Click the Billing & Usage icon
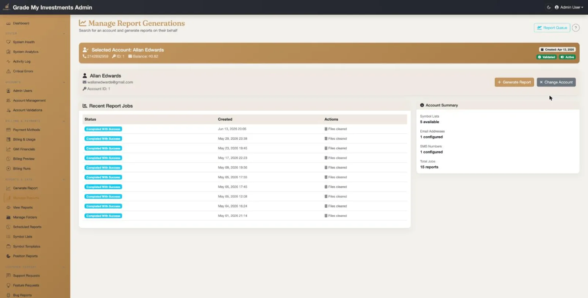588x298 pixels. tap(8, 139)
